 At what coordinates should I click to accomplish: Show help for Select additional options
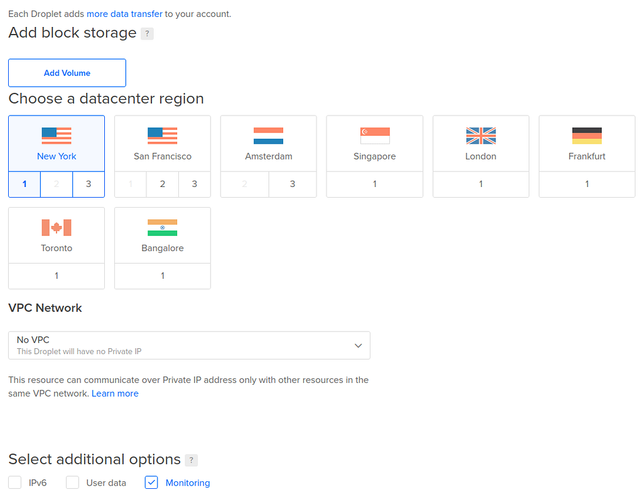tap(191, 461)
